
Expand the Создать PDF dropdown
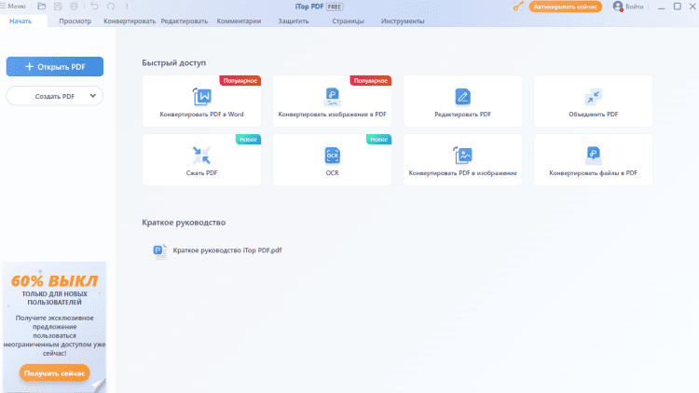pos(92,96)
